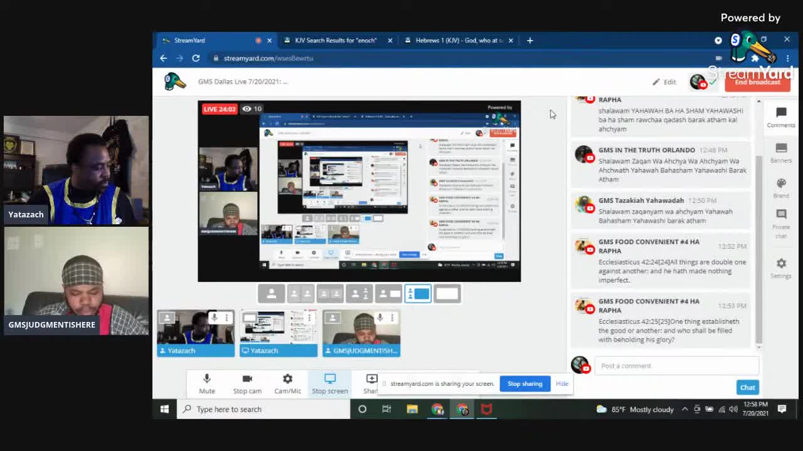Screen dimensions: 803x451
Task: Select the active screen-with-side-people layout
Action: [x=418, y=294]
